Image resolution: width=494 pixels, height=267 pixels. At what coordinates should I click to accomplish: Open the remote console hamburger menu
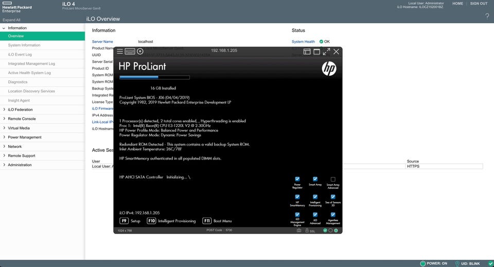[120, 51]
